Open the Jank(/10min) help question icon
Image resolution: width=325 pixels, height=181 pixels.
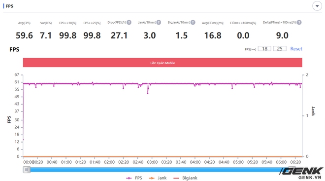click(159, 22)
